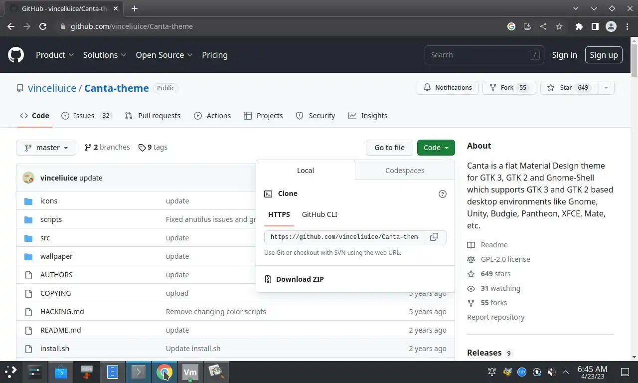This screenshot has height=383, width=638.
Task: Click the volume icon in system tray
Action: pos(551,372)
